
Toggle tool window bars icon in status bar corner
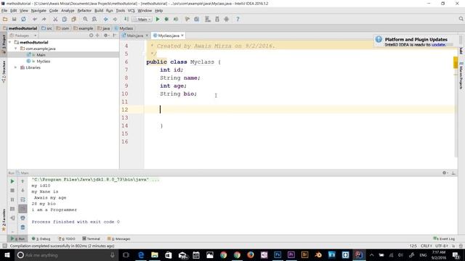(x=4, y=246)
